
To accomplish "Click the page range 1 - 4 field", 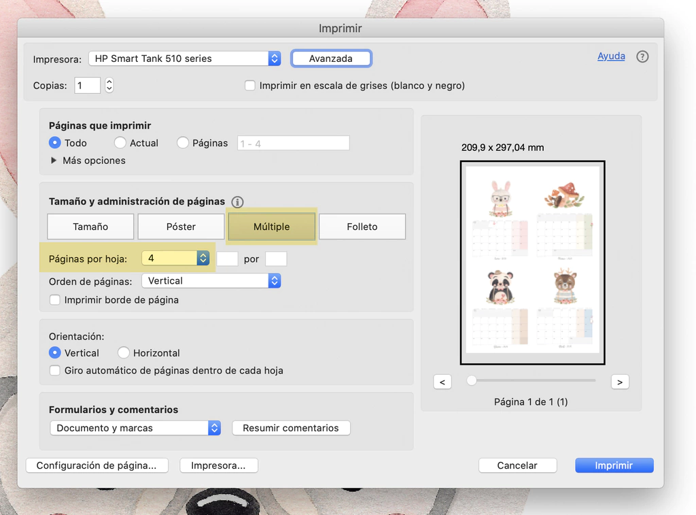I will (x=294, y=143).
